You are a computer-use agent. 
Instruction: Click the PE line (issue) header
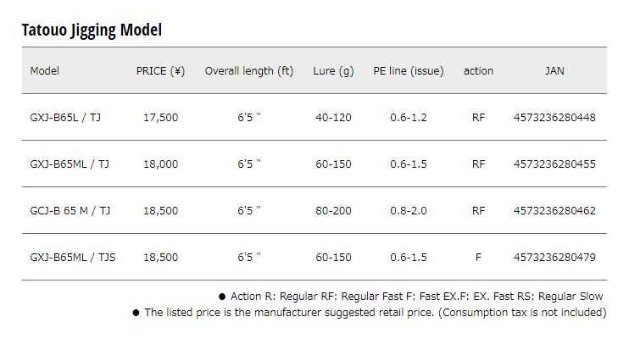[x=409, y=71]
